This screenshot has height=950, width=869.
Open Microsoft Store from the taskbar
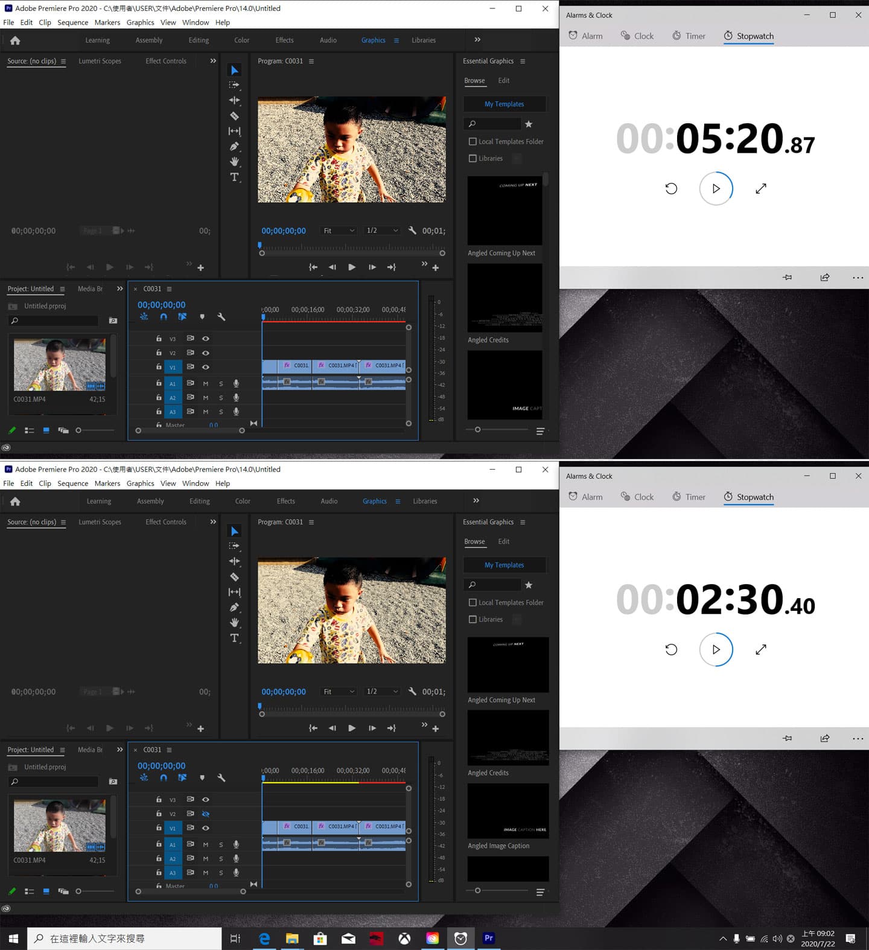tap(320, 938)
